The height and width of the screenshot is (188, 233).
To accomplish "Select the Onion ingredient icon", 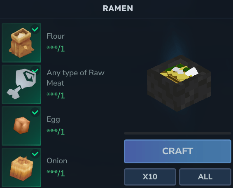I will (x=21, y=167).
